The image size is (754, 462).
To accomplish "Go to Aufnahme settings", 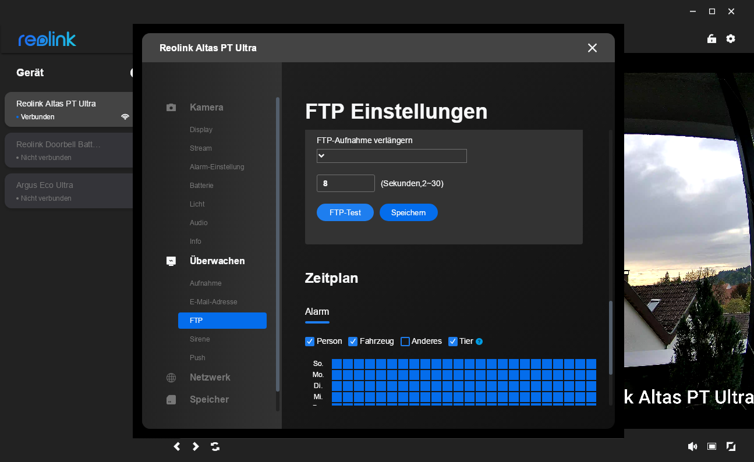I will [x=206, y=283].
